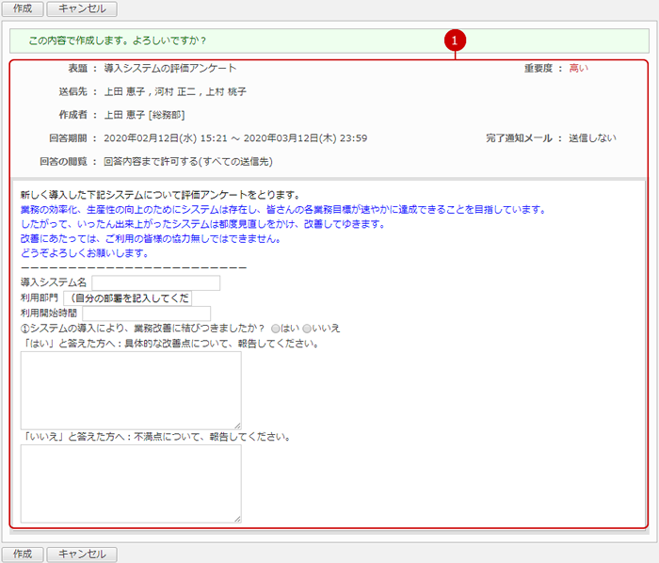Click the red 高い importance value
659x563 pixels.
click(578, 69)
